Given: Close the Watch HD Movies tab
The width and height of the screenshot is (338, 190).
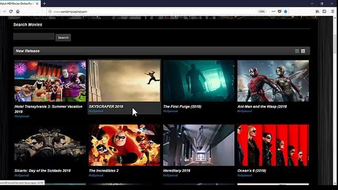Looking at the screenshot, I should 37,4.
